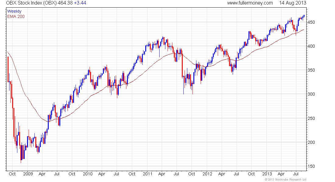
Task: Click the Stockcube Research Ltd copyright text
Action: pyautogui.click(x=285, y=180)
